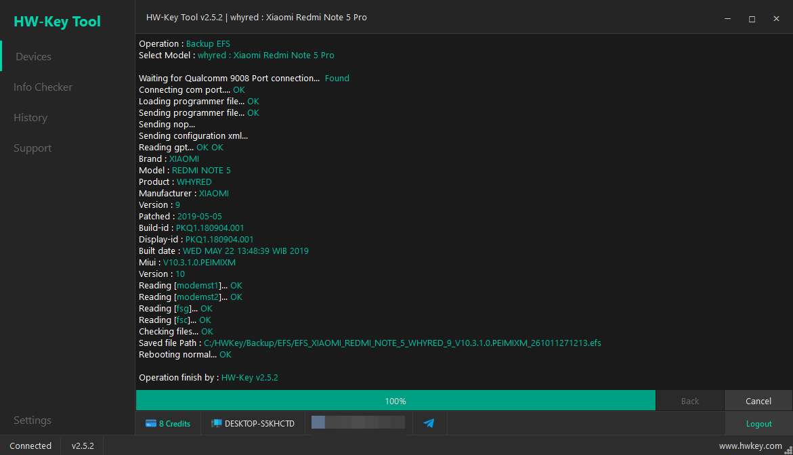Open the Devices section
This screenshot has width=793, height=455.
point(33,57)
